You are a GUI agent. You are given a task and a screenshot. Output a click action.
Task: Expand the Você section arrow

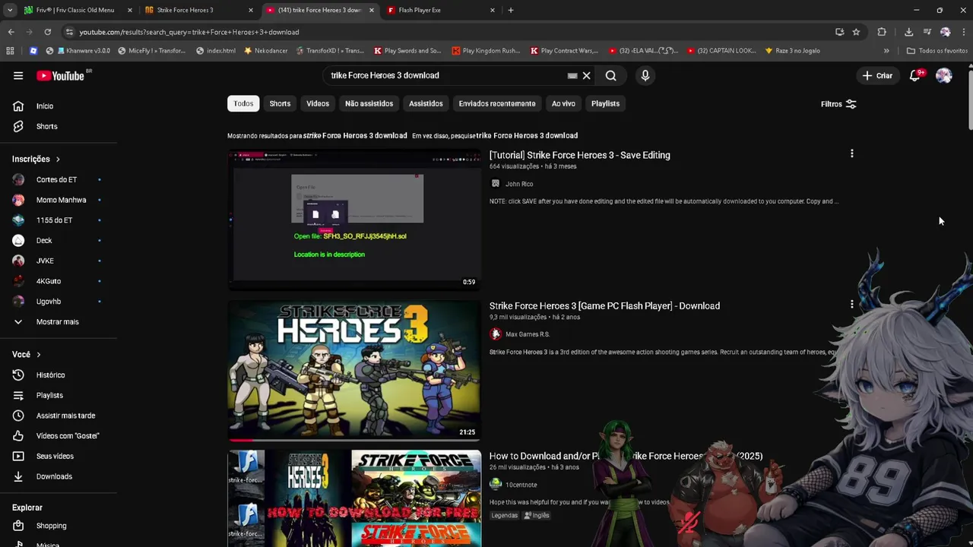click(x=39, y=355)
